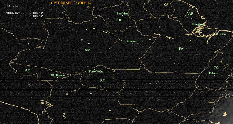Click the Porto Velho city label

96,72
